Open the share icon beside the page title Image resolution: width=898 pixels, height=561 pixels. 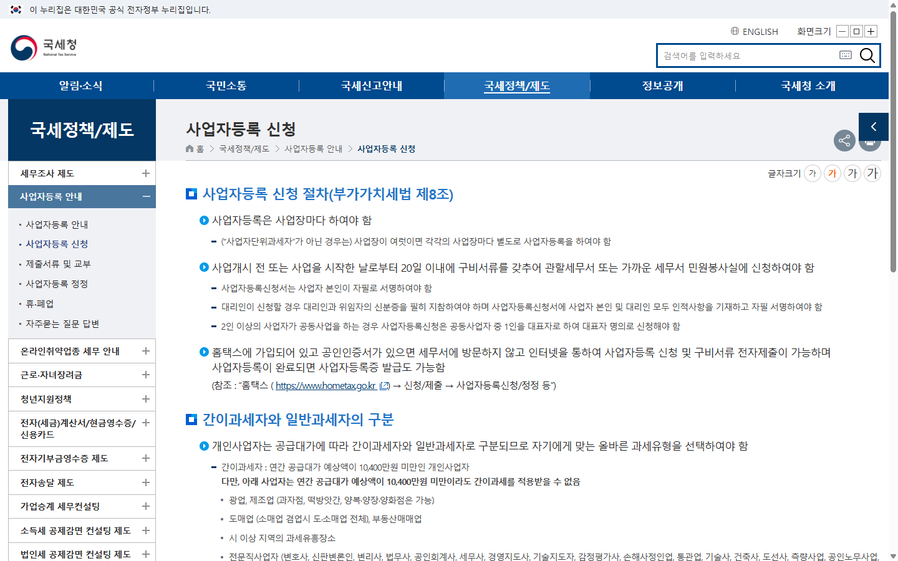tap(844, 140)
